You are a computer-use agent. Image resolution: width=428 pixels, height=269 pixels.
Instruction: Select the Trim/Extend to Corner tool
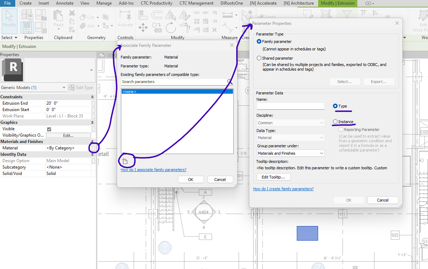coord(185,28)
